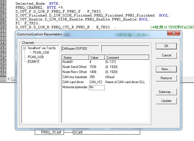Click the CAN card driver name
The height and width of the screenshot is (141, 194).
pyautogui.click(x=73, y=82)
